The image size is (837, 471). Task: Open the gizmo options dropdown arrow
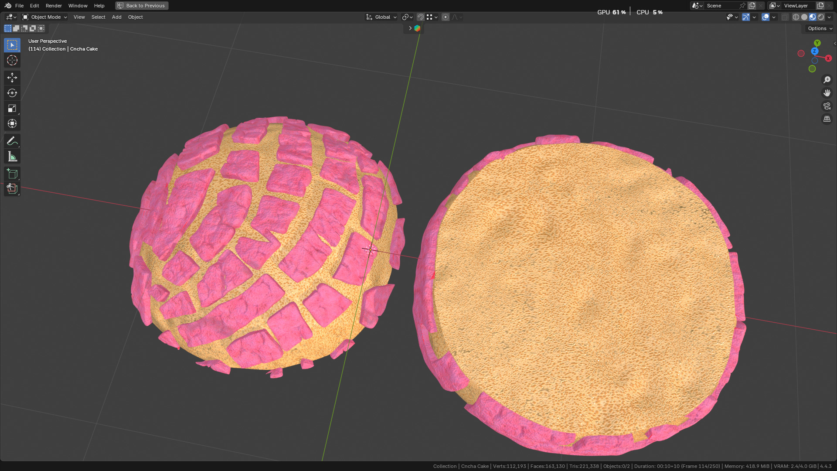tap(754, 17)
